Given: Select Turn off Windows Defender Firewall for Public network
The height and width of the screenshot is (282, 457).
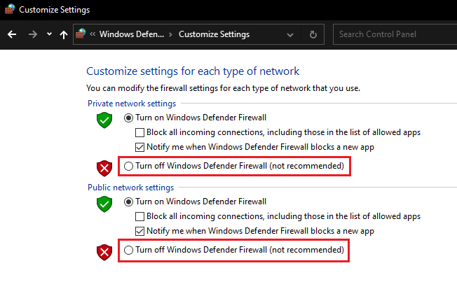Looking at the screenshot, I should [128, 250].
